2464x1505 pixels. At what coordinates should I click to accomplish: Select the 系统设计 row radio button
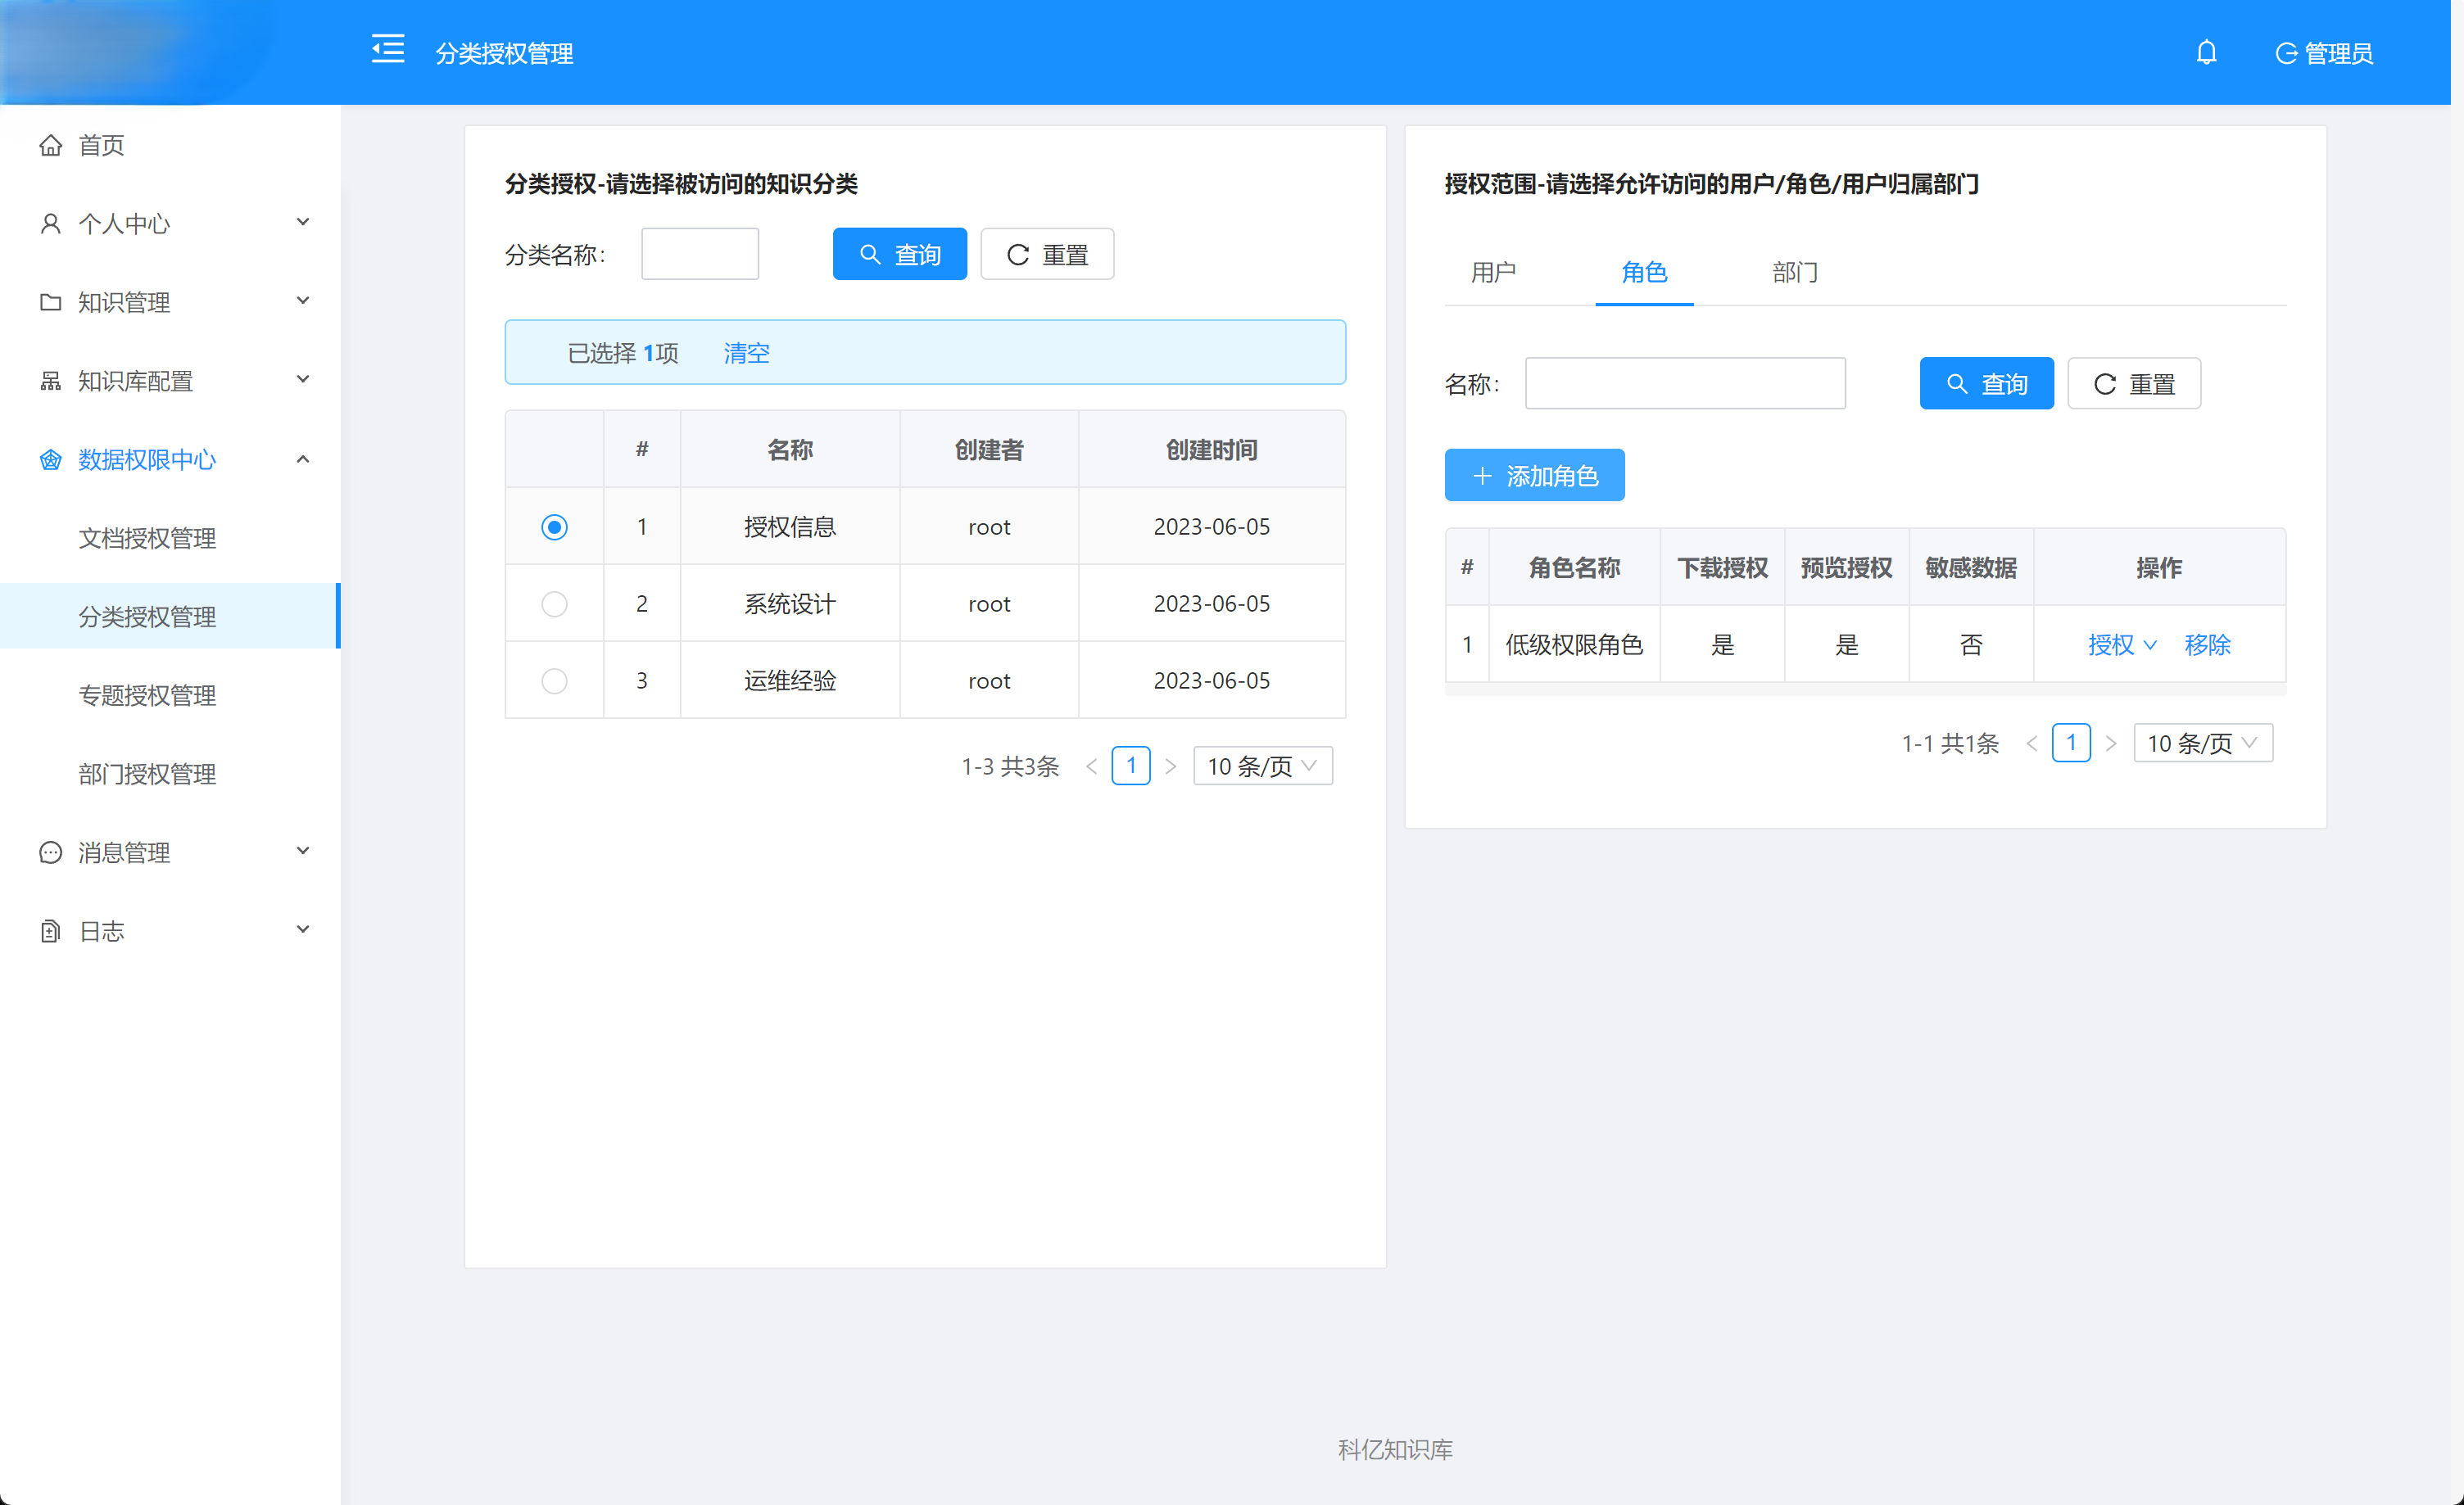click(554, 603)
